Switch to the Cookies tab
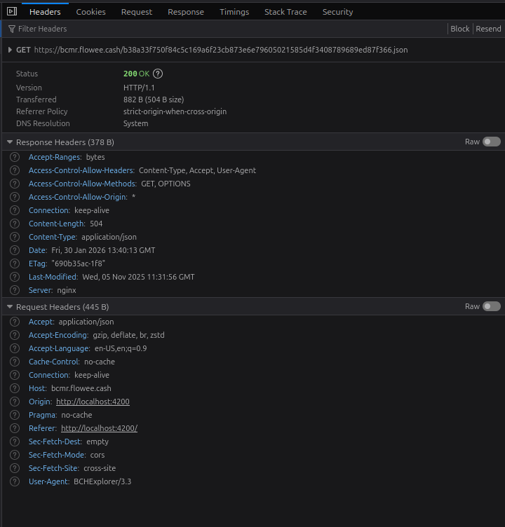Screen dimensions: 505x527 [x=90, y=12]
